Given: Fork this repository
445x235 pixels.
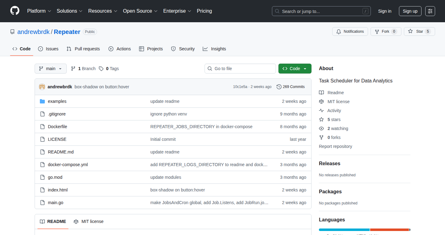Looking at the screenshot, I should tap(386, 31).
